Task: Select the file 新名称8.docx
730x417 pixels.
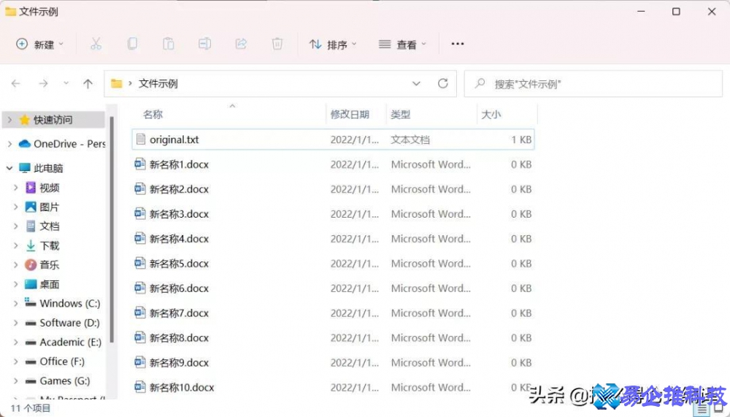Action: point(333,337)
